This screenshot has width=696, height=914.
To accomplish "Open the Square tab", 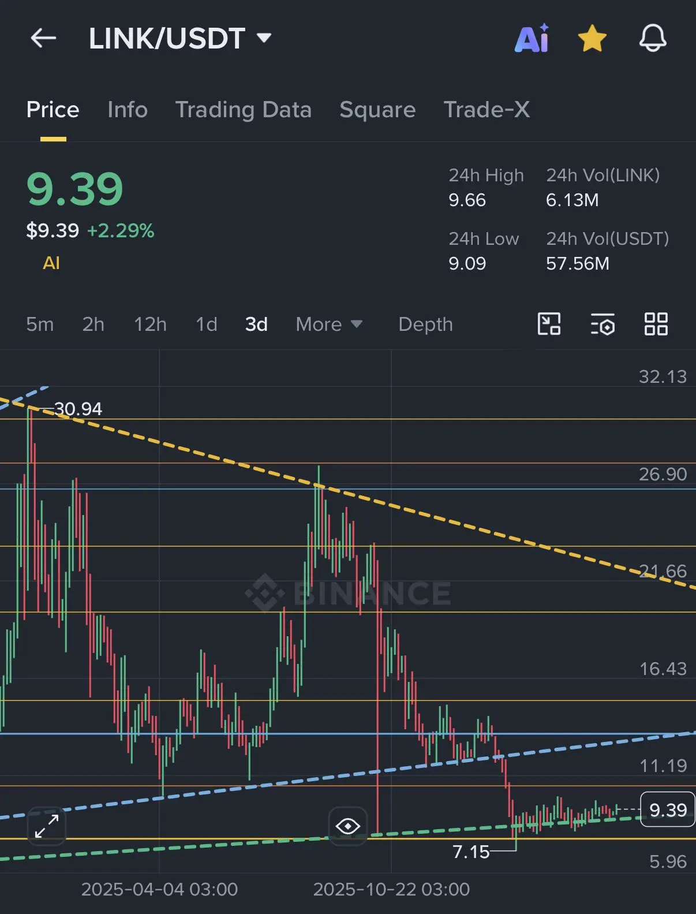I will (x=377, y=110).
